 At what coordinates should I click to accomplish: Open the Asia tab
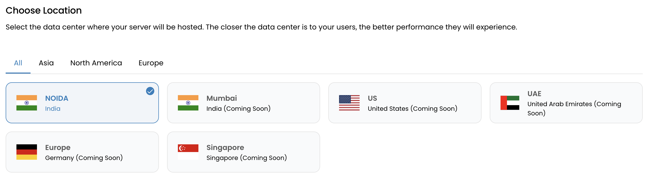[46, 63]
